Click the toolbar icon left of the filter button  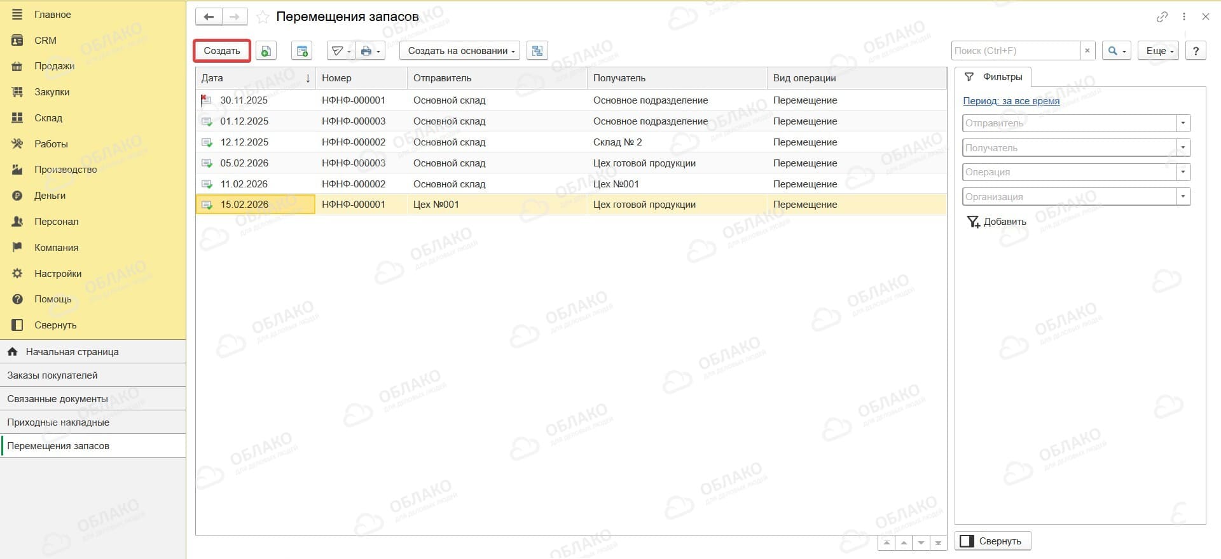tap(302, 51)
